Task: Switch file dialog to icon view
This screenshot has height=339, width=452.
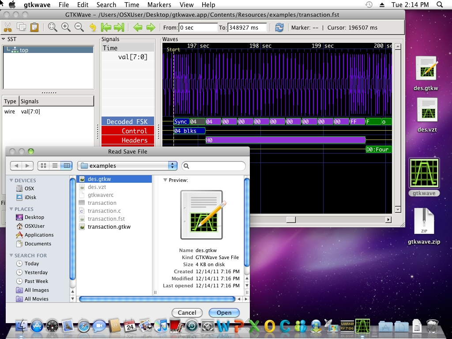Action: [43, 166]
